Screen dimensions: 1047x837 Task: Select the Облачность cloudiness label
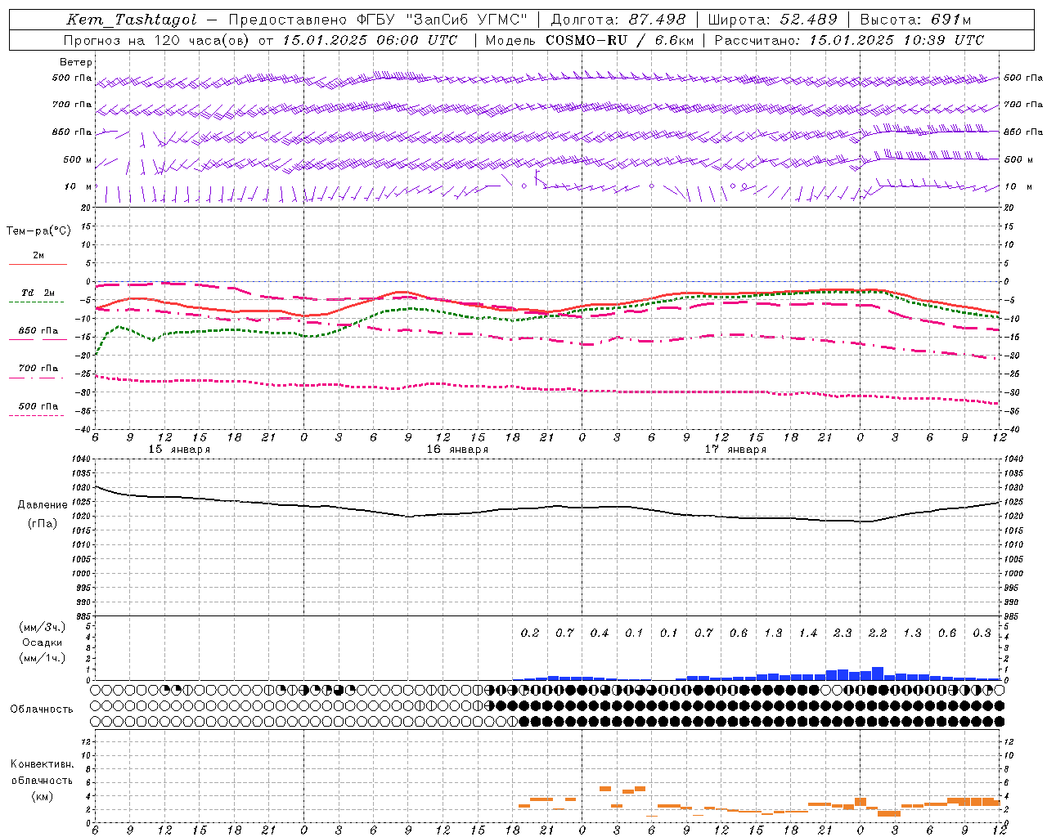pos(42,709)
